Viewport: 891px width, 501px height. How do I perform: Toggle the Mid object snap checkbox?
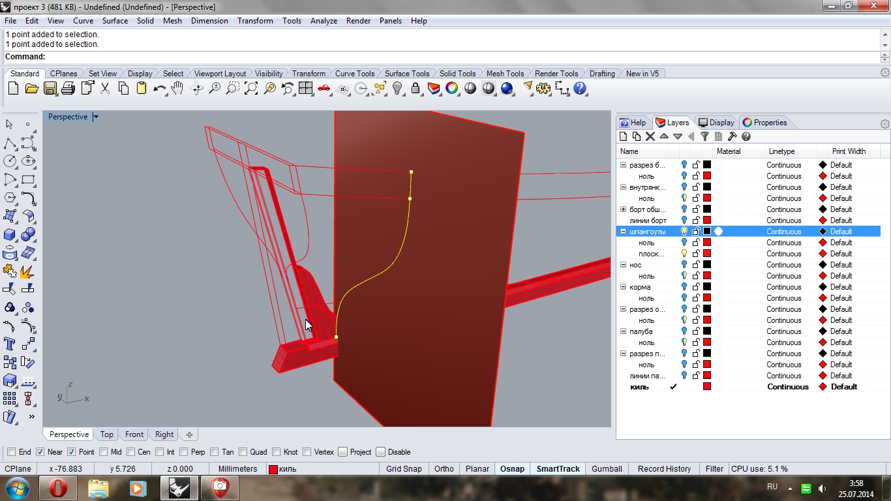104,452
